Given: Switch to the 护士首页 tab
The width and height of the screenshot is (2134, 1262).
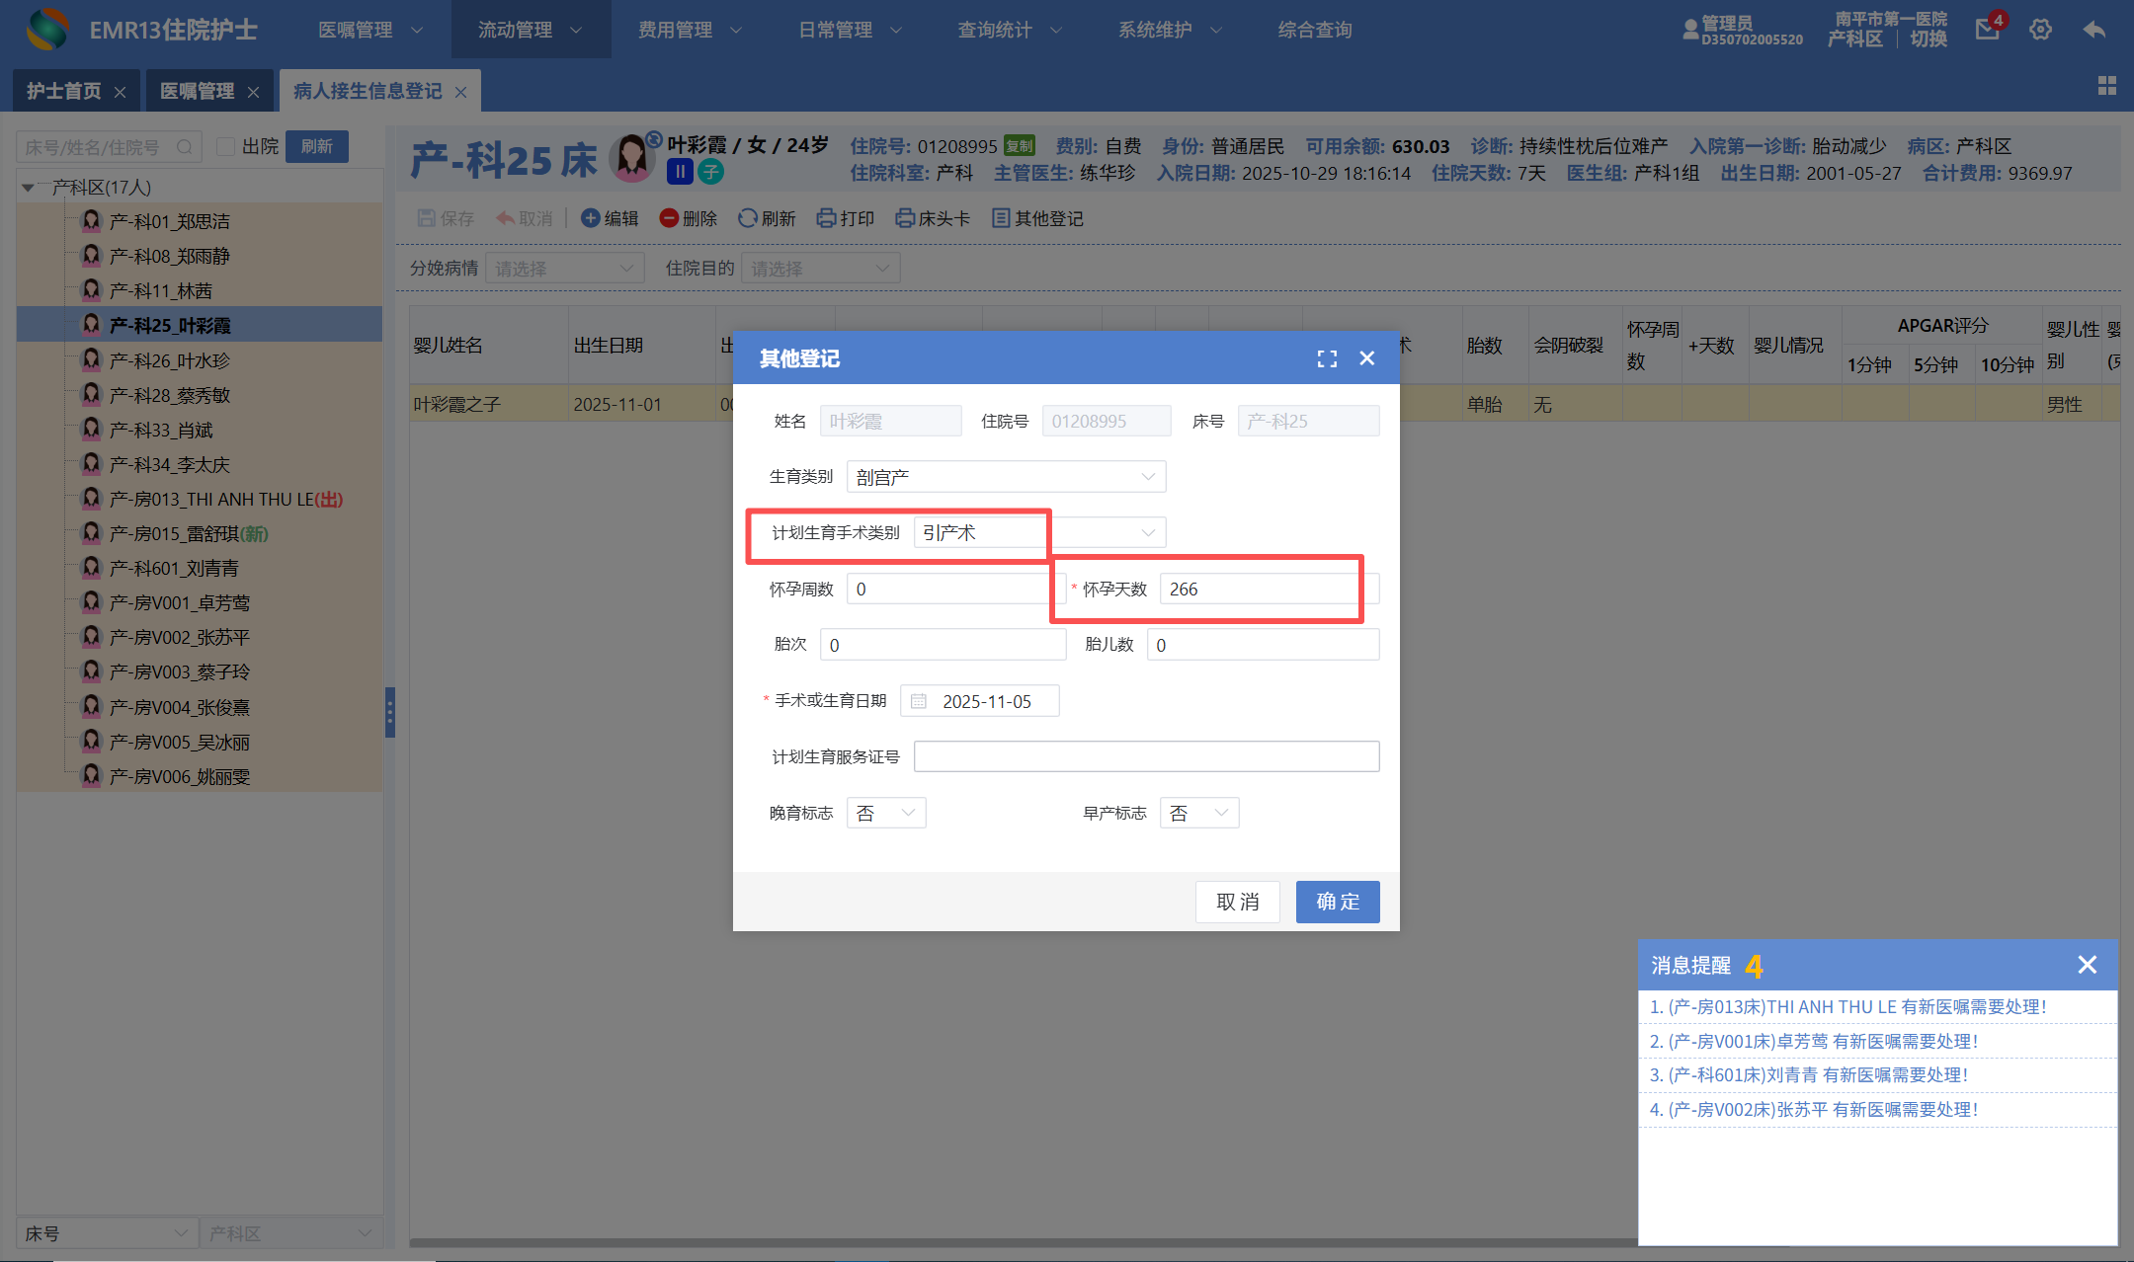Looking at the screenshot, I should click(63, 91).
